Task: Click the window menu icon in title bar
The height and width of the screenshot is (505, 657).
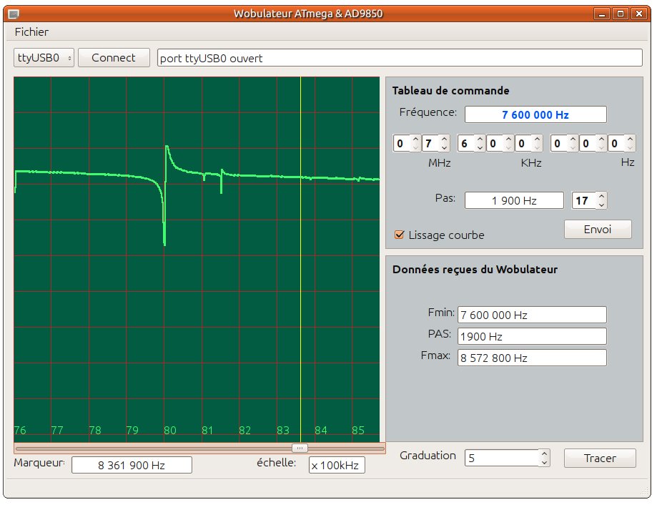Action: click(13, 14)
